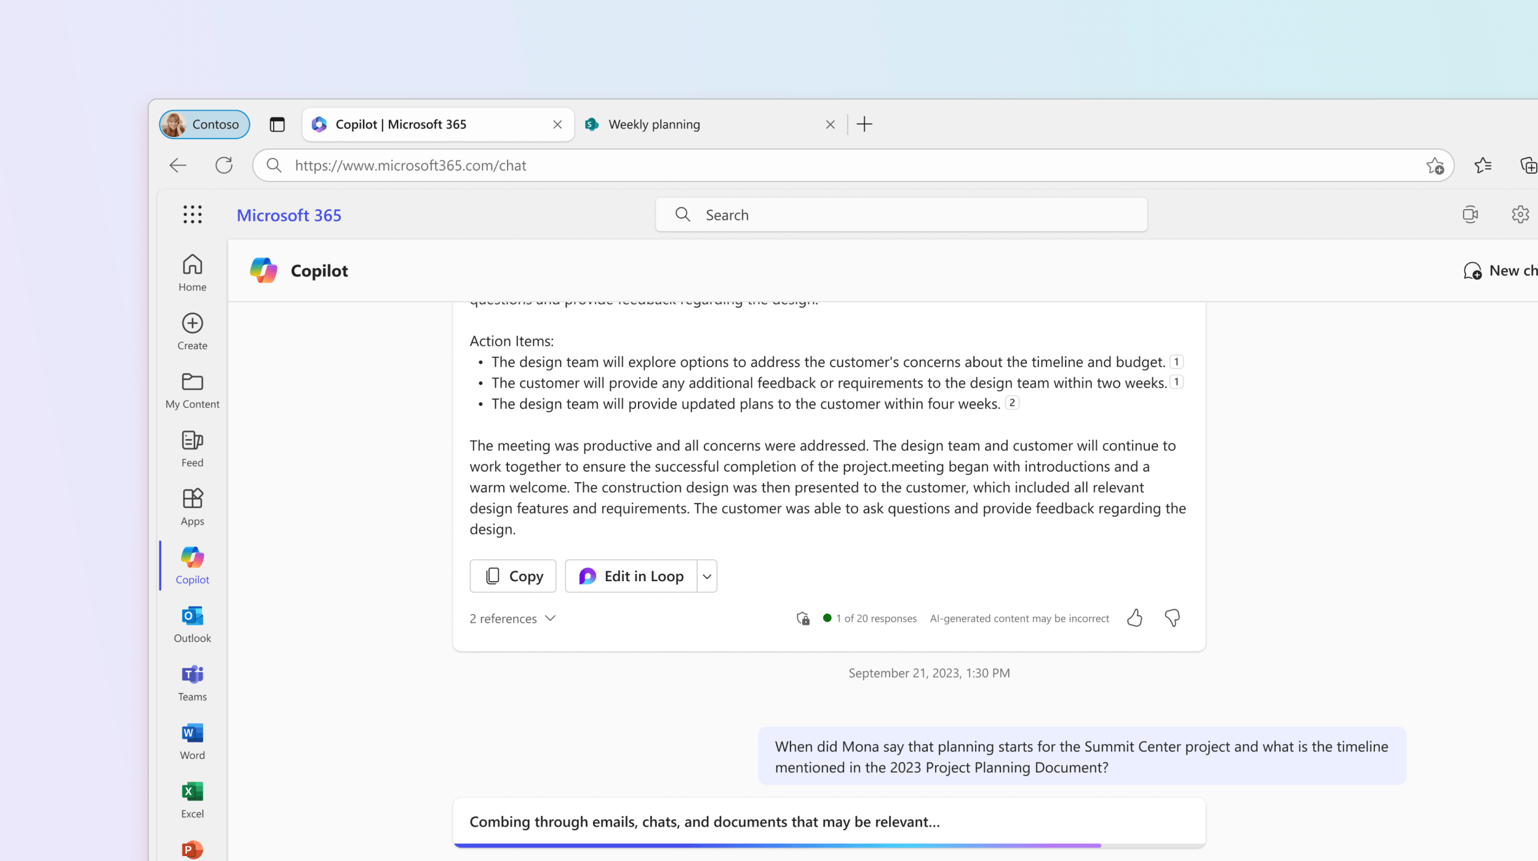Give the response a thumbs up
Image resolution: width=1538 pixels, height=861 pixels.
(x=1134, y=618)
